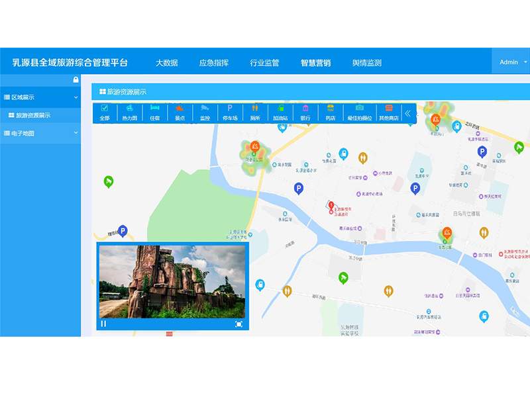
Task: Click the cyan gas marker at the map's bottom right
Action: (484, 317)
